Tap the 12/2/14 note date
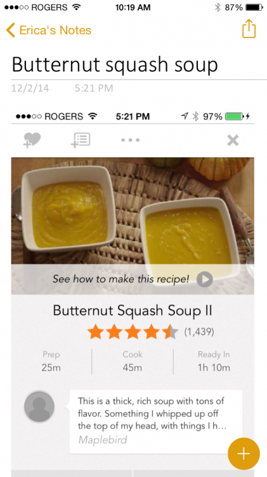 coord(30,88)
